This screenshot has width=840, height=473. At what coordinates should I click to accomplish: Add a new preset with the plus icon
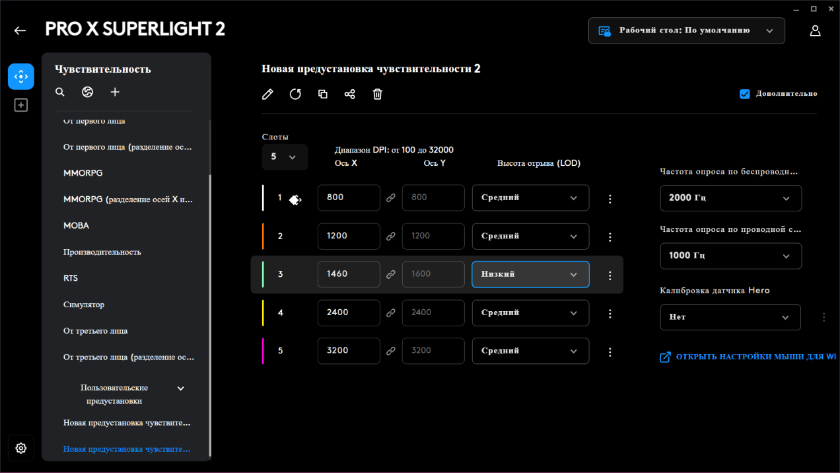click(115, 92)
